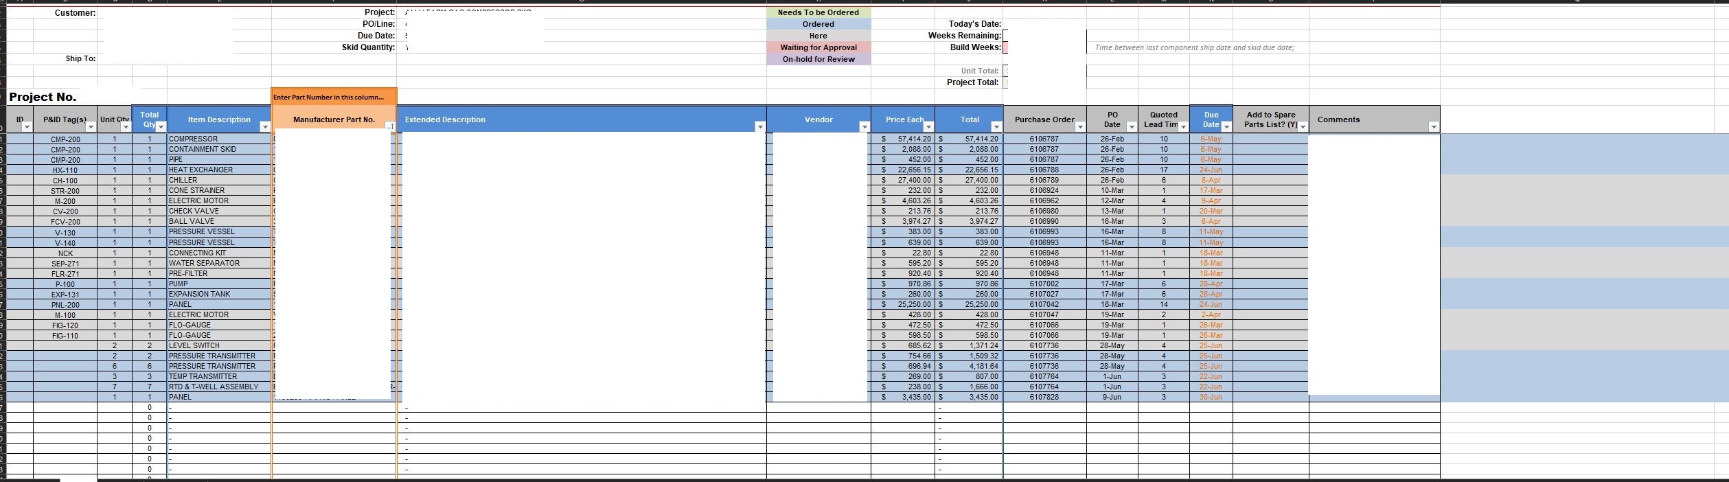This screenshot has height=482, width=1729.
Task: Select the 'Project No.' heading cell
Action: [x=43, y=97]
